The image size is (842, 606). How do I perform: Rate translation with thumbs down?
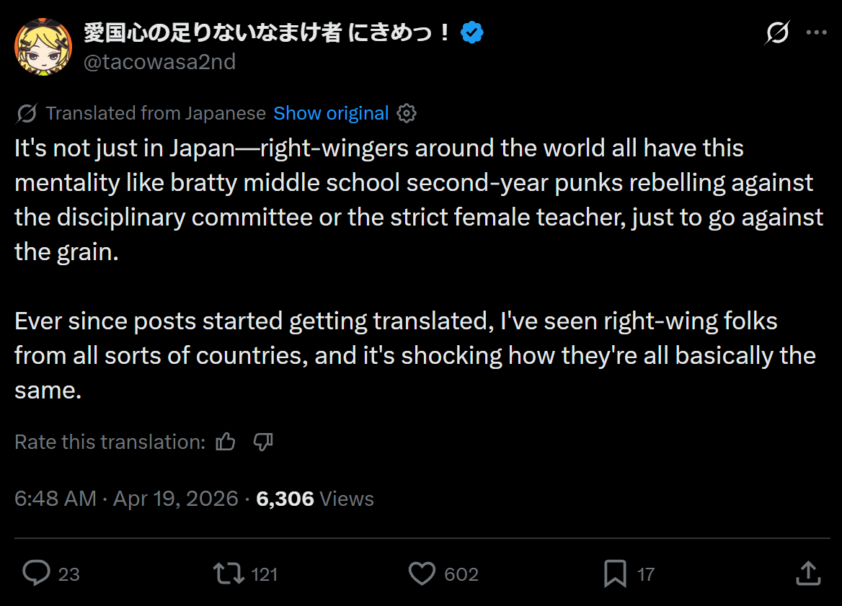(x=263, y=442)
